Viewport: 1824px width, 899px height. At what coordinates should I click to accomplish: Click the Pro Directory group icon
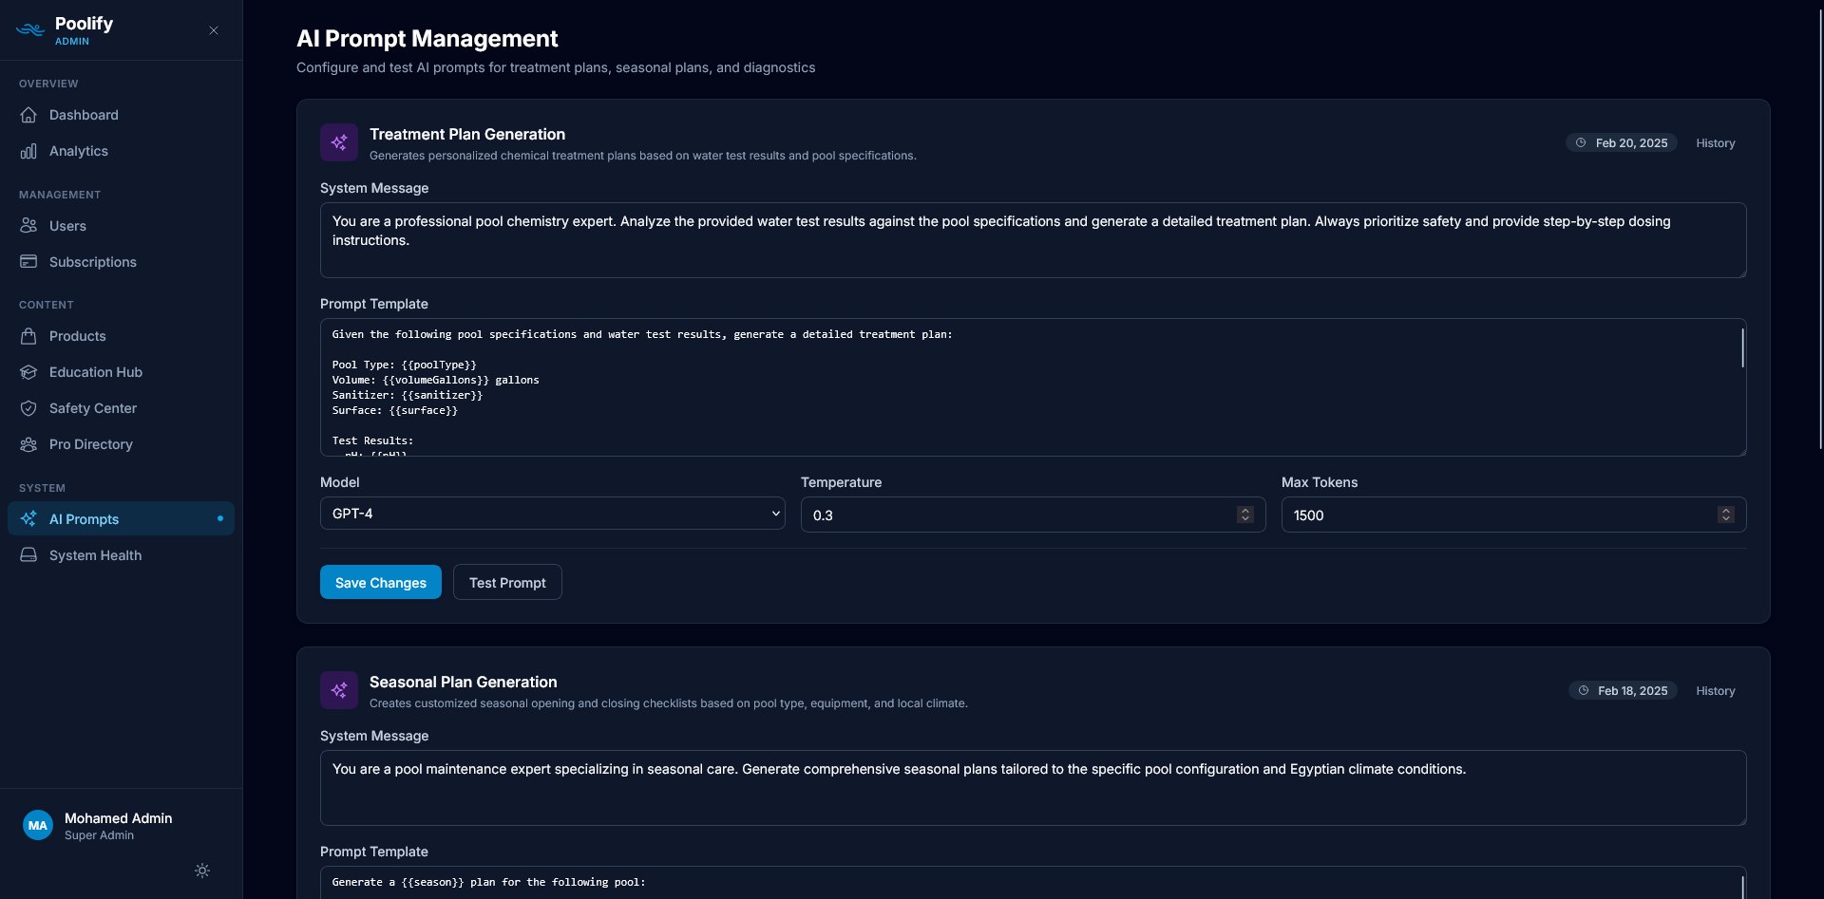[x=28, y=444]
